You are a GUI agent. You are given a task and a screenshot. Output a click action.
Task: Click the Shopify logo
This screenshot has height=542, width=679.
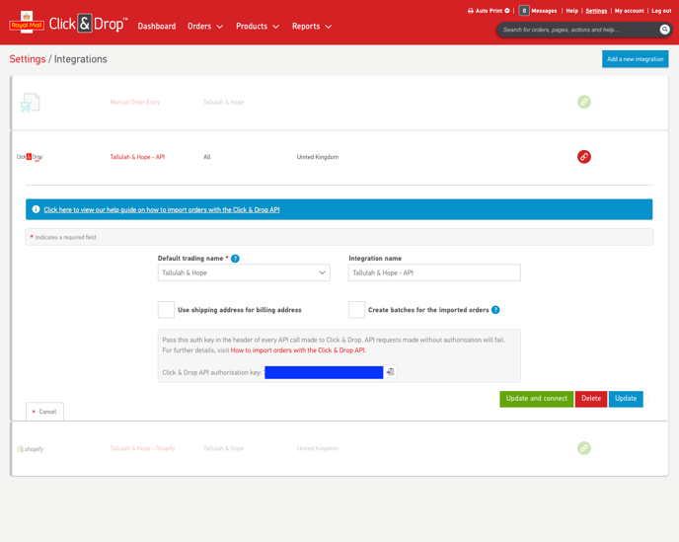click(30, 449)
